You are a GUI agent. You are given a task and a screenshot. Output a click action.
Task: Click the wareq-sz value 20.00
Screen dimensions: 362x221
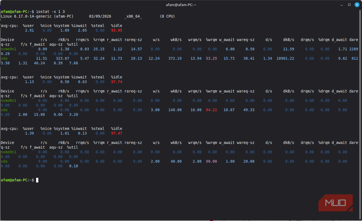(x=249, y=161)
